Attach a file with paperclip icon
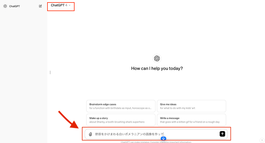Image resolution: width=265 pixels, height=143 pixels. pos(91,134)
